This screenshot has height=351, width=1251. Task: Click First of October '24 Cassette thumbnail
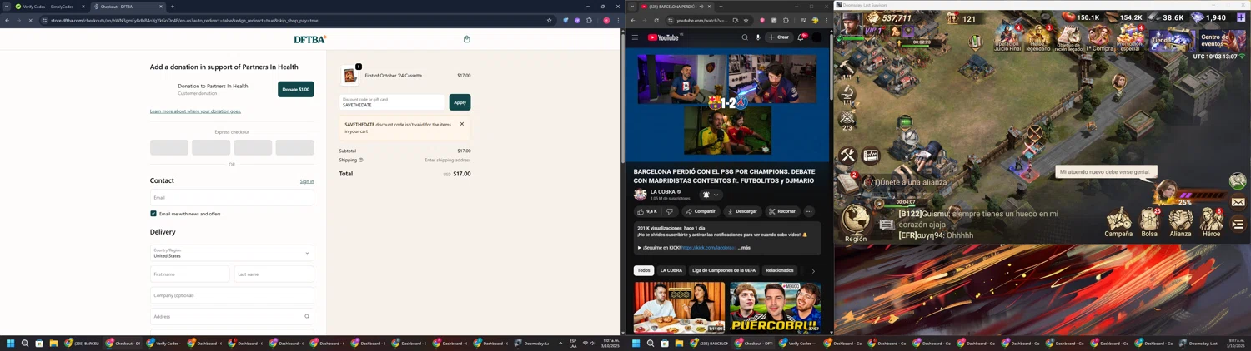(x=350, y=76)
